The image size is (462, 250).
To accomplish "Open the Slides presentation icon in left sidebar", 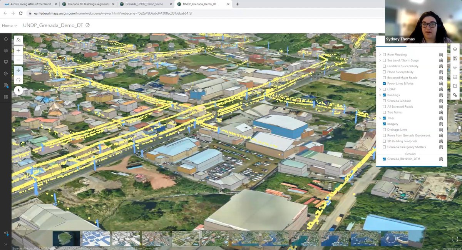I will pyautogui.click(x=6, y=62).
